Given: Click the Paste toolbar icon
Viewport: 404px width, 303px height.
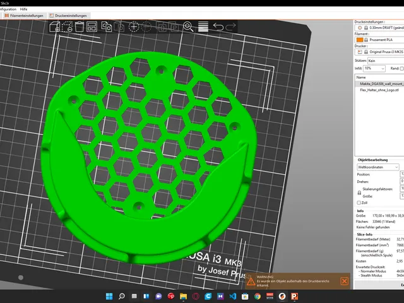Looking at the screenshot, I should tap(119, 27).
